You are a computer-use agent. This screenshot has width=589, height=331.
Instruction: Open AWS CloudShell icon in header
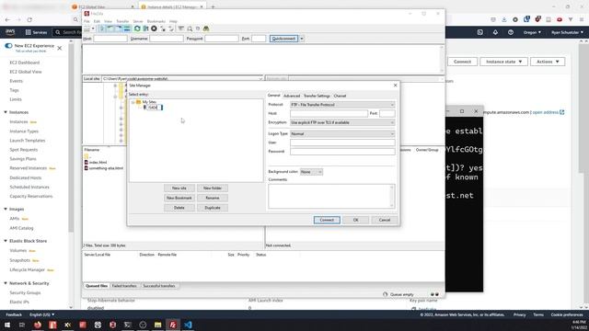[480, 32]
